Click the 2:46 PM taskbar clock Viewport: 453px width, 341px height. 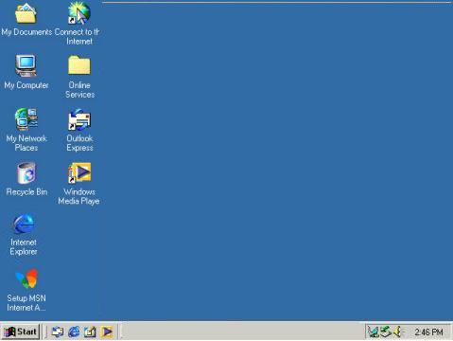[428, 332]
